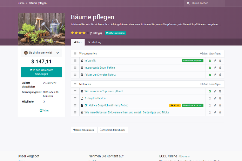Open the Erdbeeren anbaut und erntet lesson
This screenshot has height=161, width=242.
127,112
